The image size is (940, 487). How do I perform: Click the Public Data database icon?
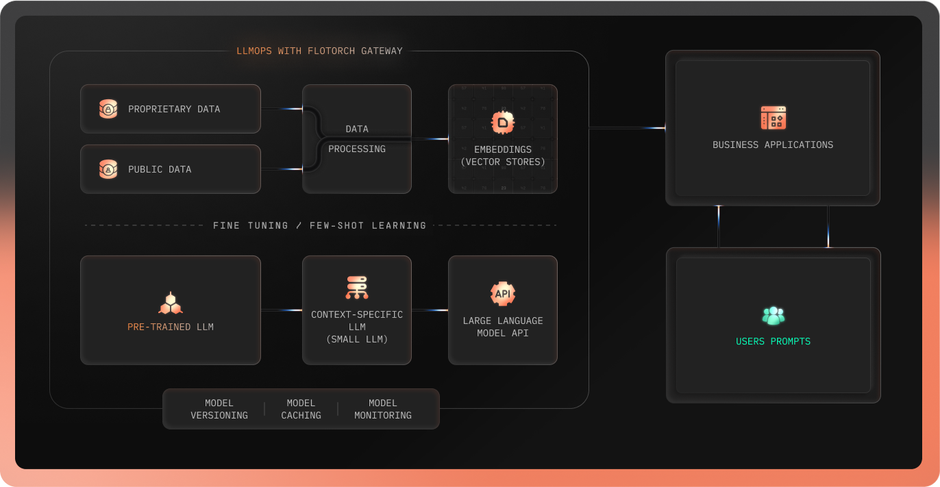point(108,169)
